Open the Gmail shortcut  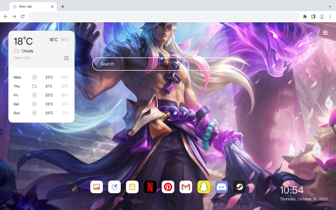pyautogui.click(x=186, y=187)
